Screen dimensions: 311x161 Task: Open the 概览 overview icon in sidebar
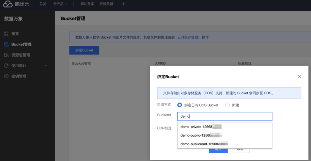tap(6, 34)
